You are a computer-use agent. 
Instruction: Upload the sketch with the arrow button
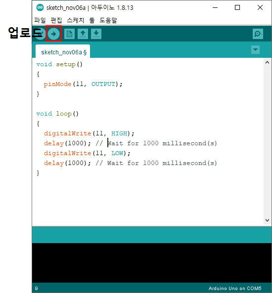tap(53, 34)
